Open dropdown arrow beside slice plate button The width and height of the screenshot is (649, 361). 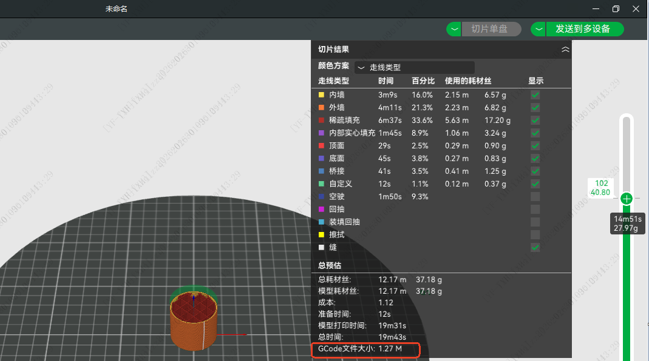tap(454, 29)
